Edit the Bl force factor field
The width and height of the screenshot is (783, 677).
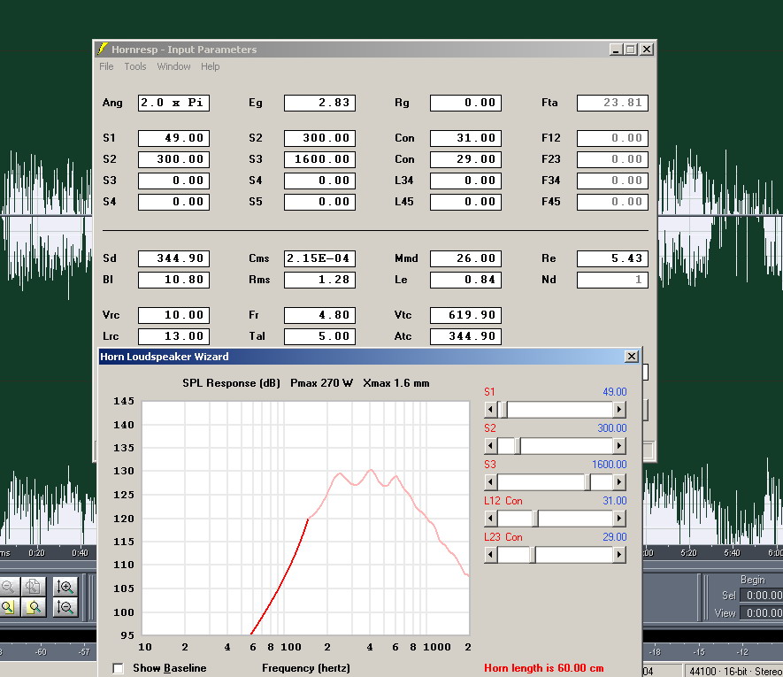click(173, 280)
